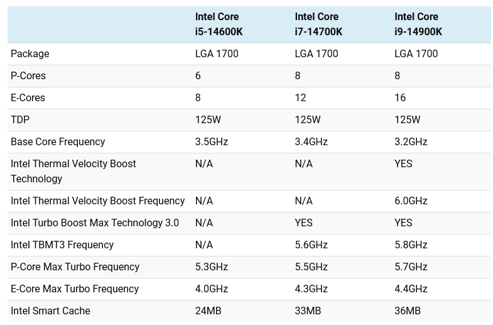
Task: Click the Intel Smart Cache row label
Action: [50, 311]
